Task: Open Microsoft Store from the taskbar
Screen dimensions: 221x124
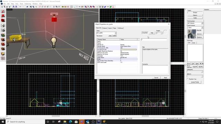Action: click(x=76, y=122)
